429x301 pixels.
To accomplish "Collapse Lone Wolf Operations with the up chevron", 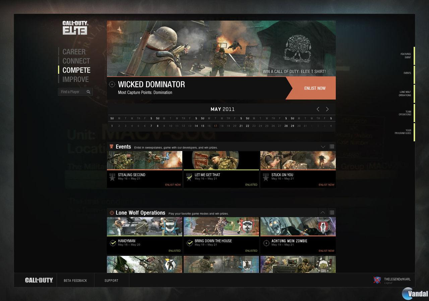I will tap(323, 213).
